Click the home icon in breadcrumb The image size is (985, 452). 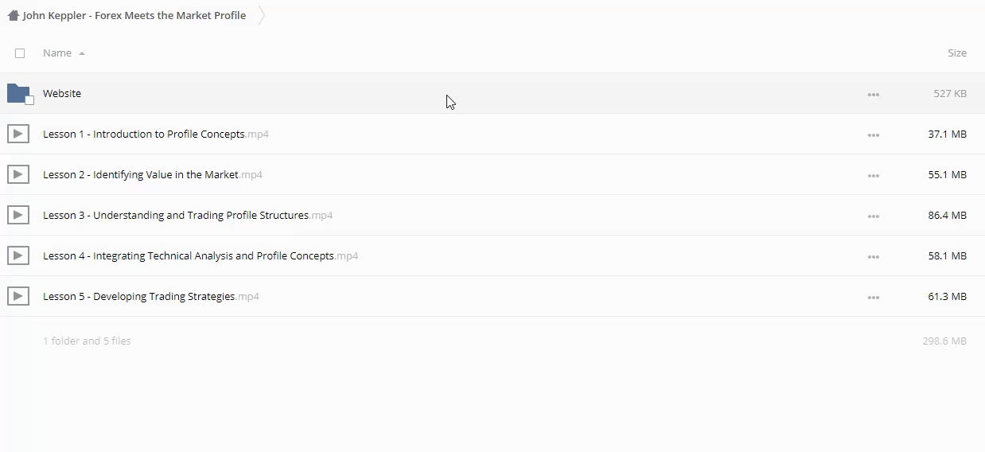13,15
